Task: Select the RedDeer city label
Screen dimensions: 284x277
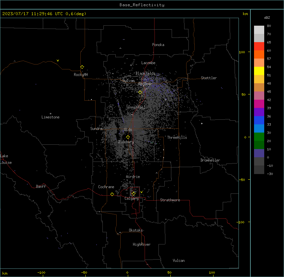Action: click(x=145, y=84)
